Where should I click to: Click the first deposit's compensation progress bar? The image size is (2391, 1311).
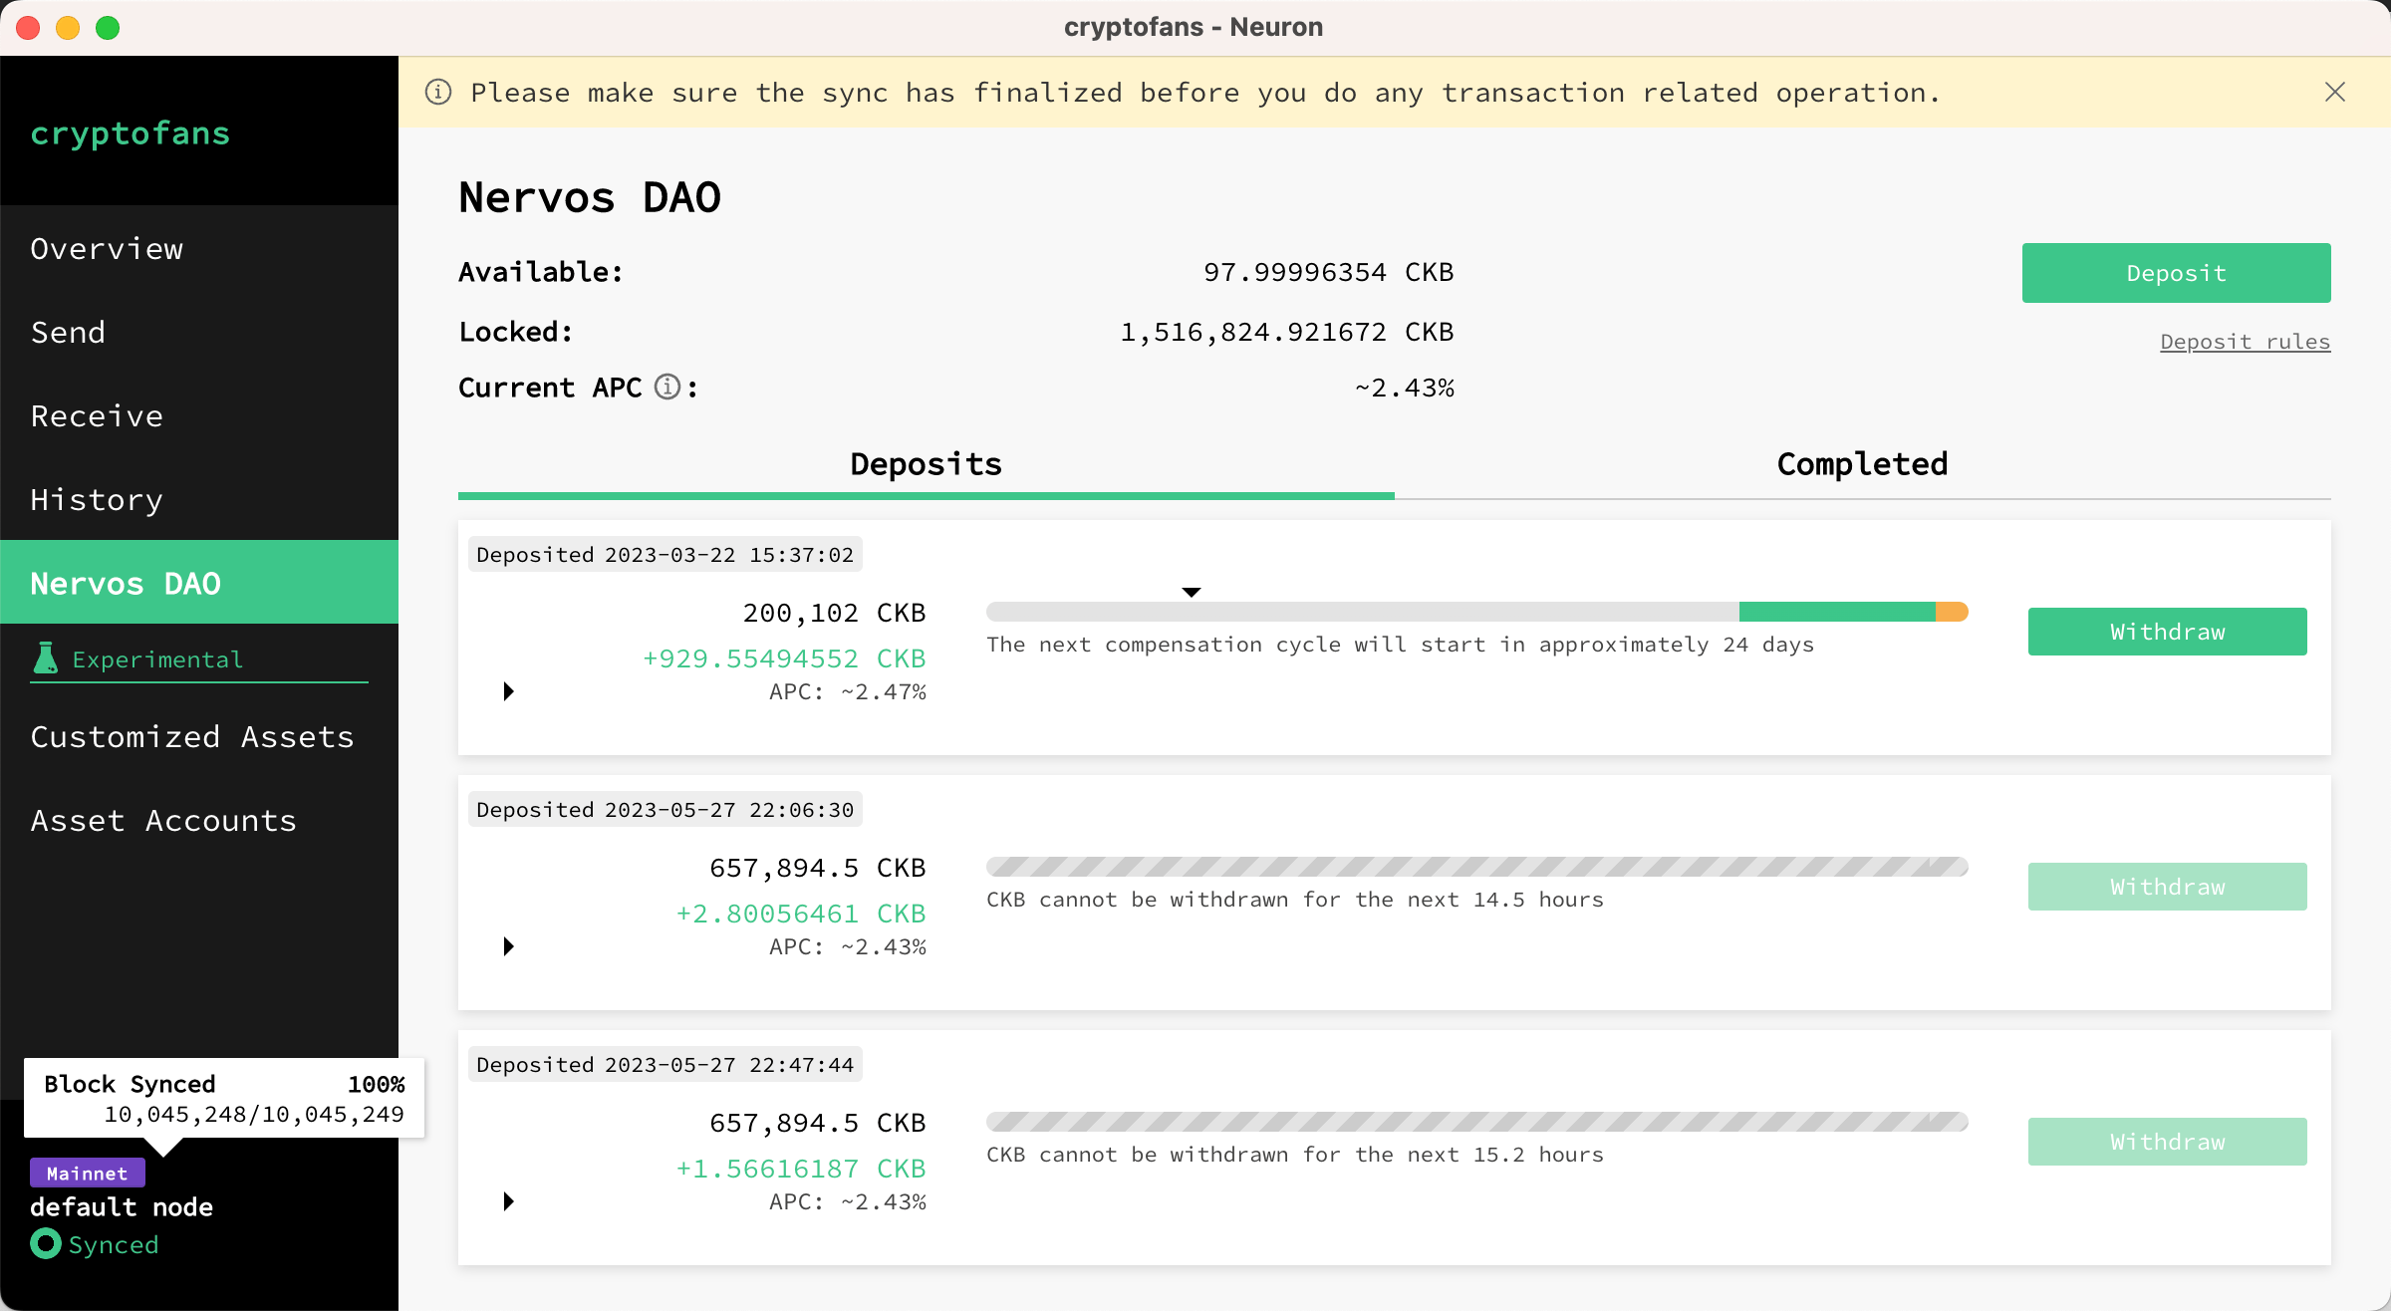pos(1476,612)
